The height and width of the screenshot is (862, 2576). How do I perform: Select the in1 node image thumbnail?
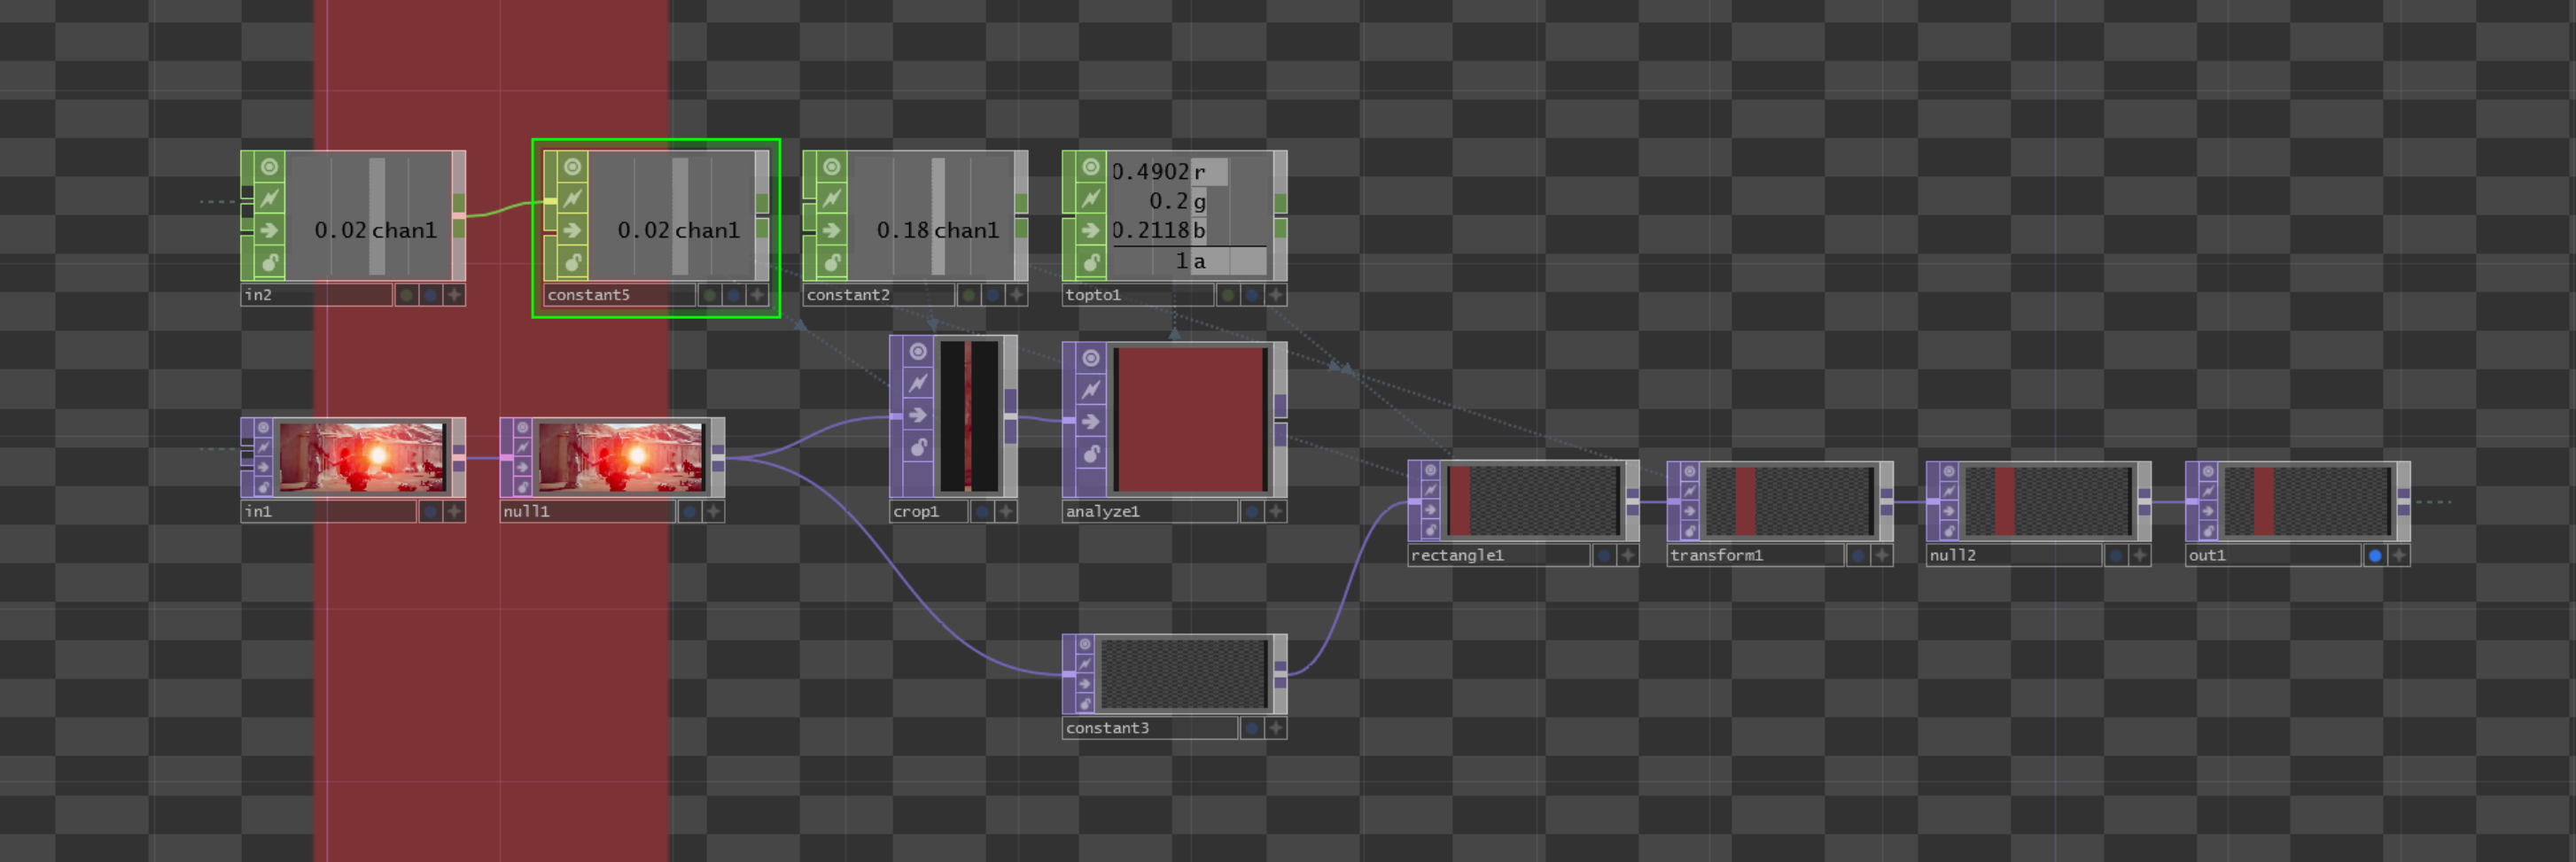[361, 457]
